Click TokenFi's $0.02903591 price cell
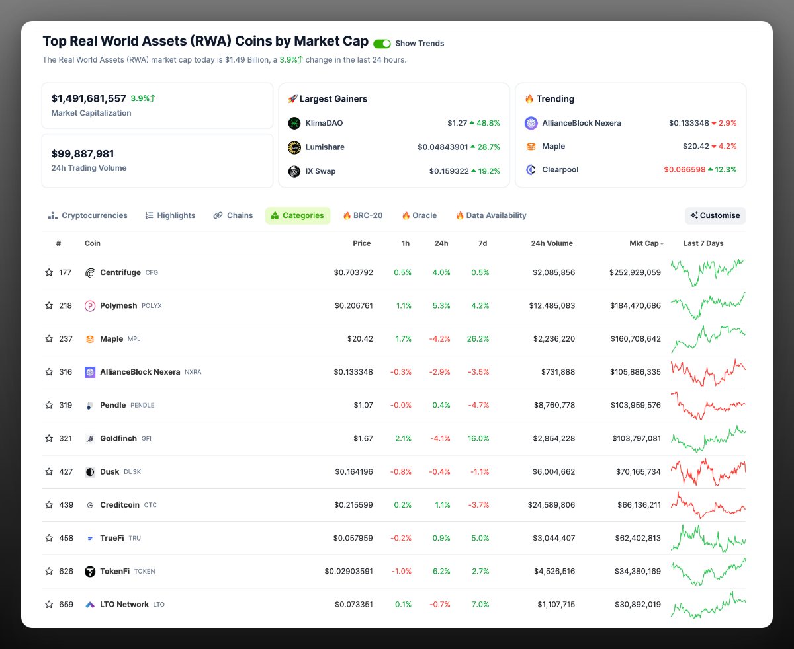This screenshot has height=649, width=794. (349, 571)
